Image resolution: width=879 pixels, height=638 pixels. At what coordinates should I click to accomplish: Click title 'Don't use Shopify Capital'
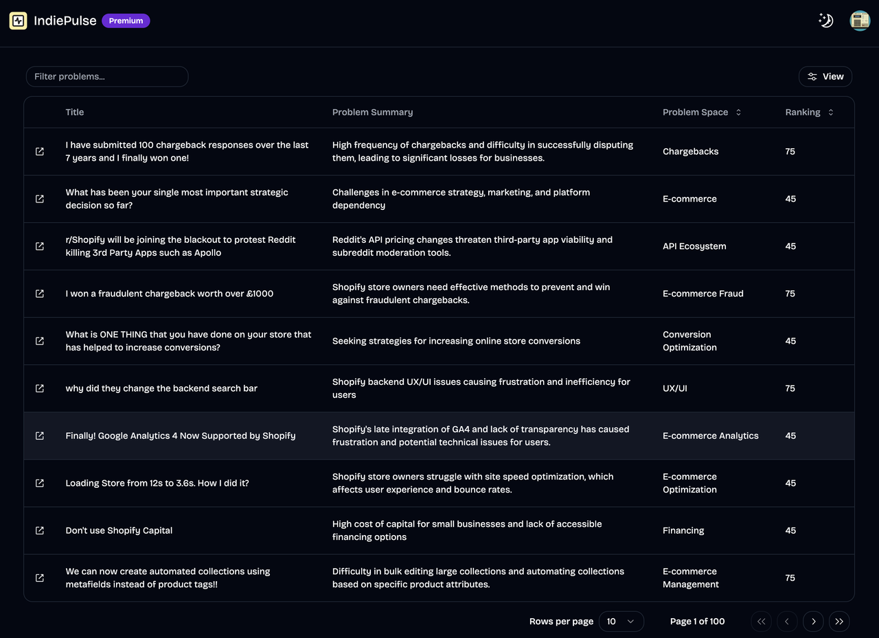[x=119, y=530]
